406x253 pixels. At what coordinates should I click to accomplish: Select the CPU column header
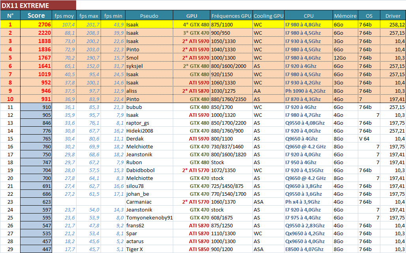pos(309,15)
